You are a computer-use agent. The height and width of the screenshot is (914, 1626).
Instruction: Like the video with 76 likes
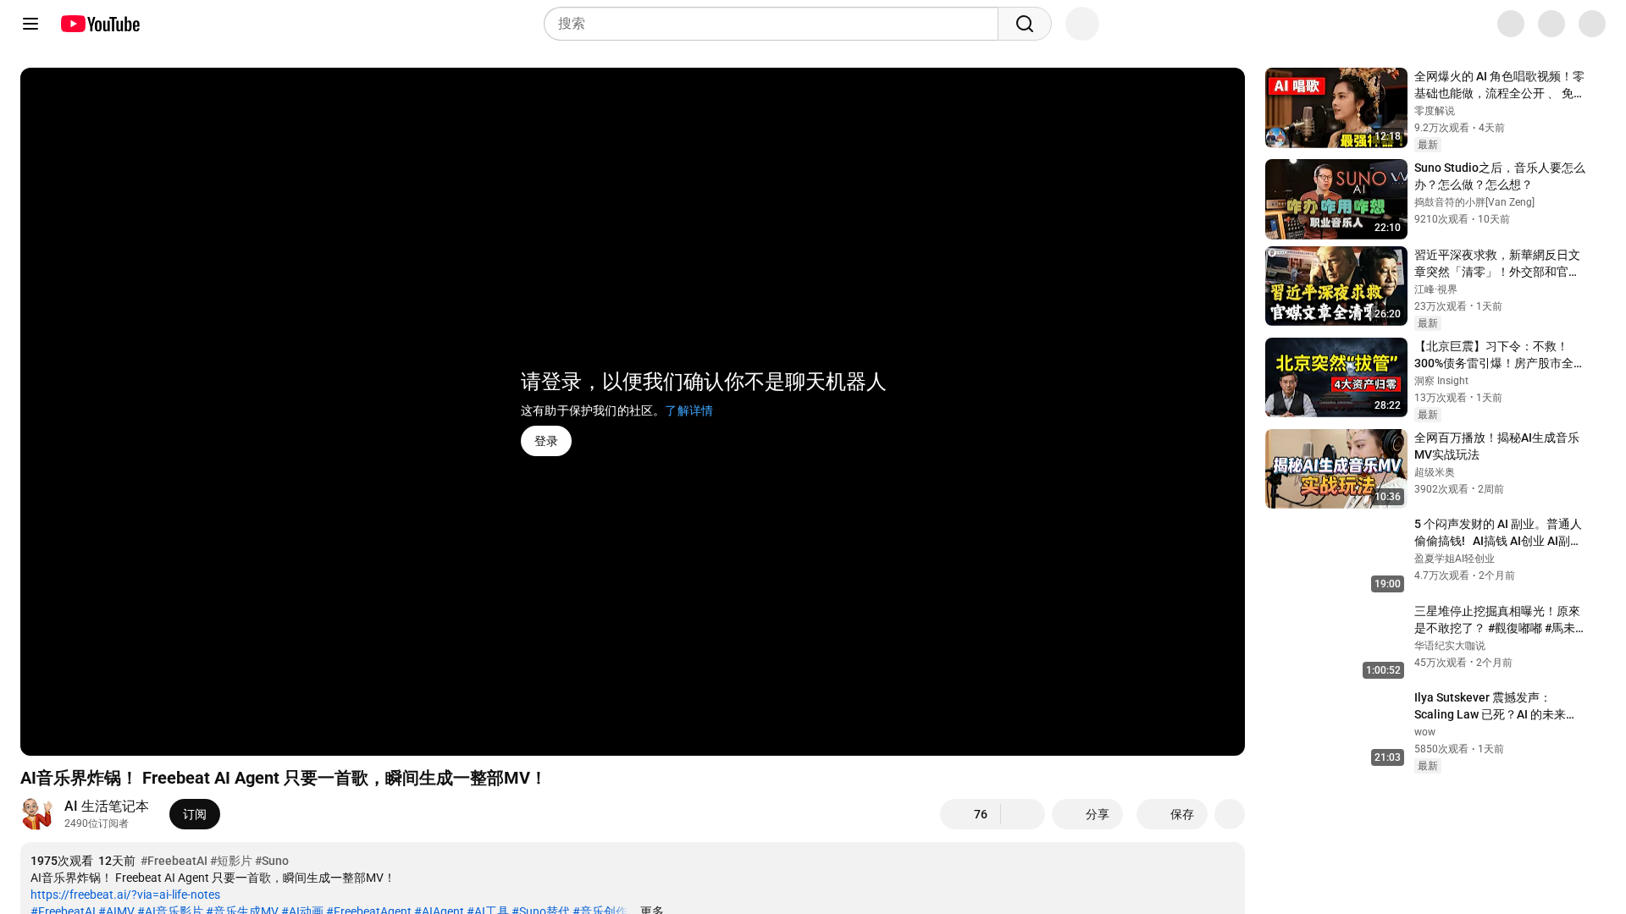(971, 814)
